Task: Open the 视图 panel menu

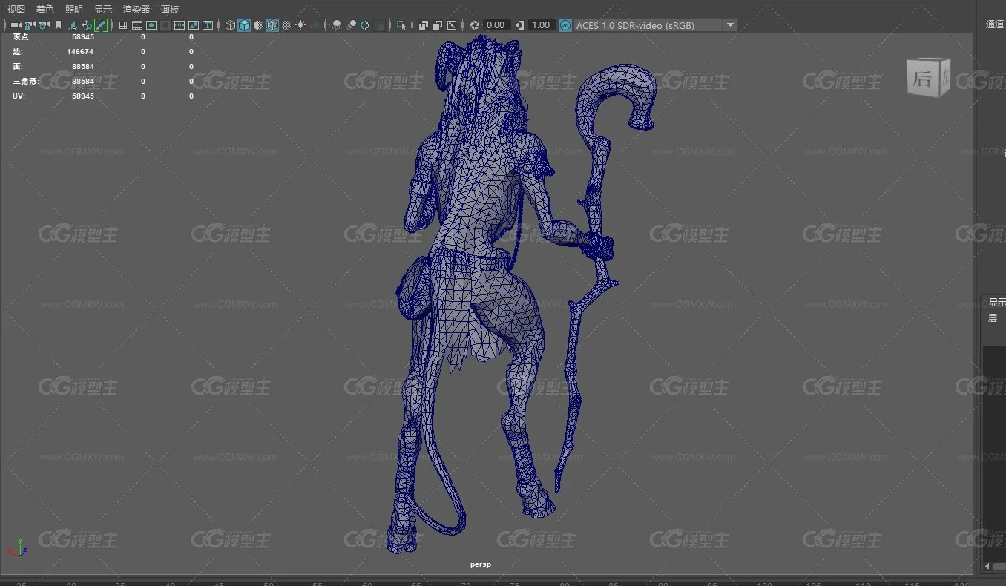Action: (x=16, y=9)
